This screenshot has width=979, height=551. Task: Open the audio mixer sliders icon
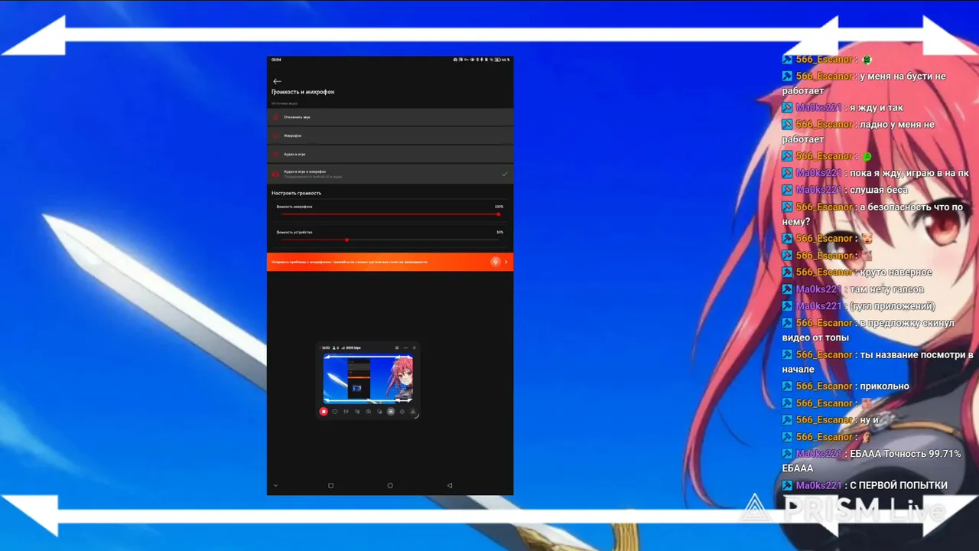[x=346, y=412]
